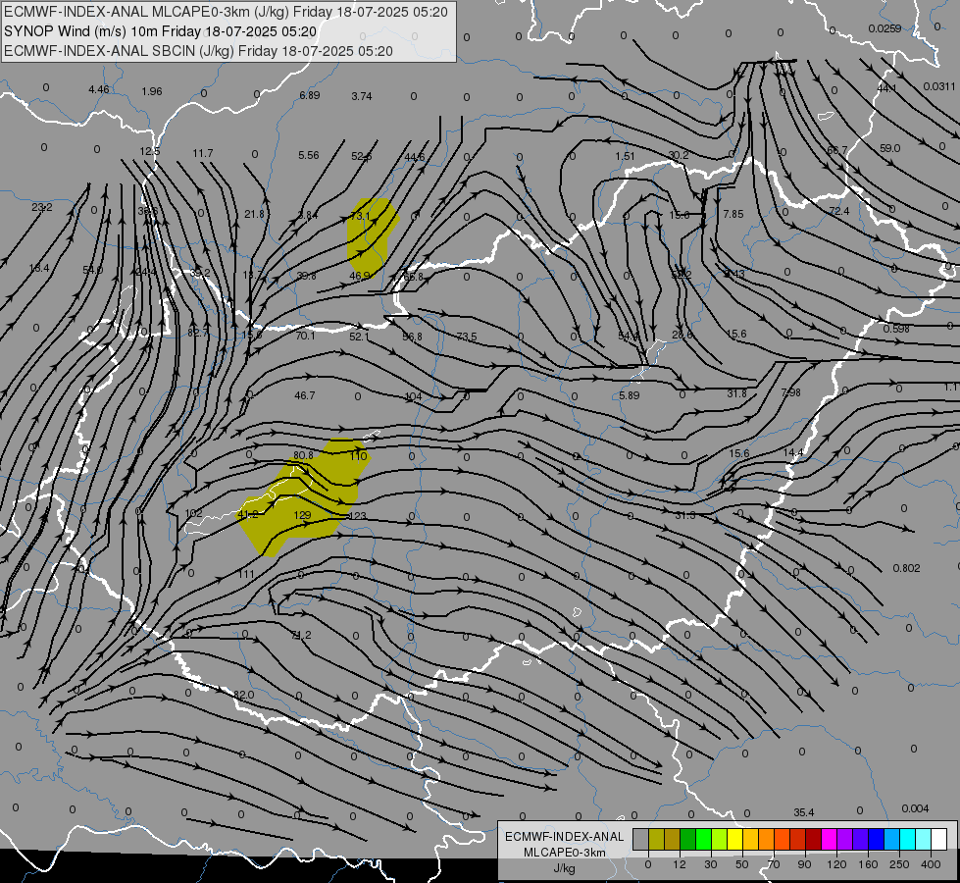
Task: Click the map value 4.46
Action: pos(99,89)
